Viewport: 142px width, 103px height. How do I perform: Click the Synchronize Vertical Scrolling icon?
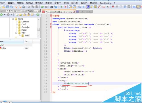click(x=70, y=7)
